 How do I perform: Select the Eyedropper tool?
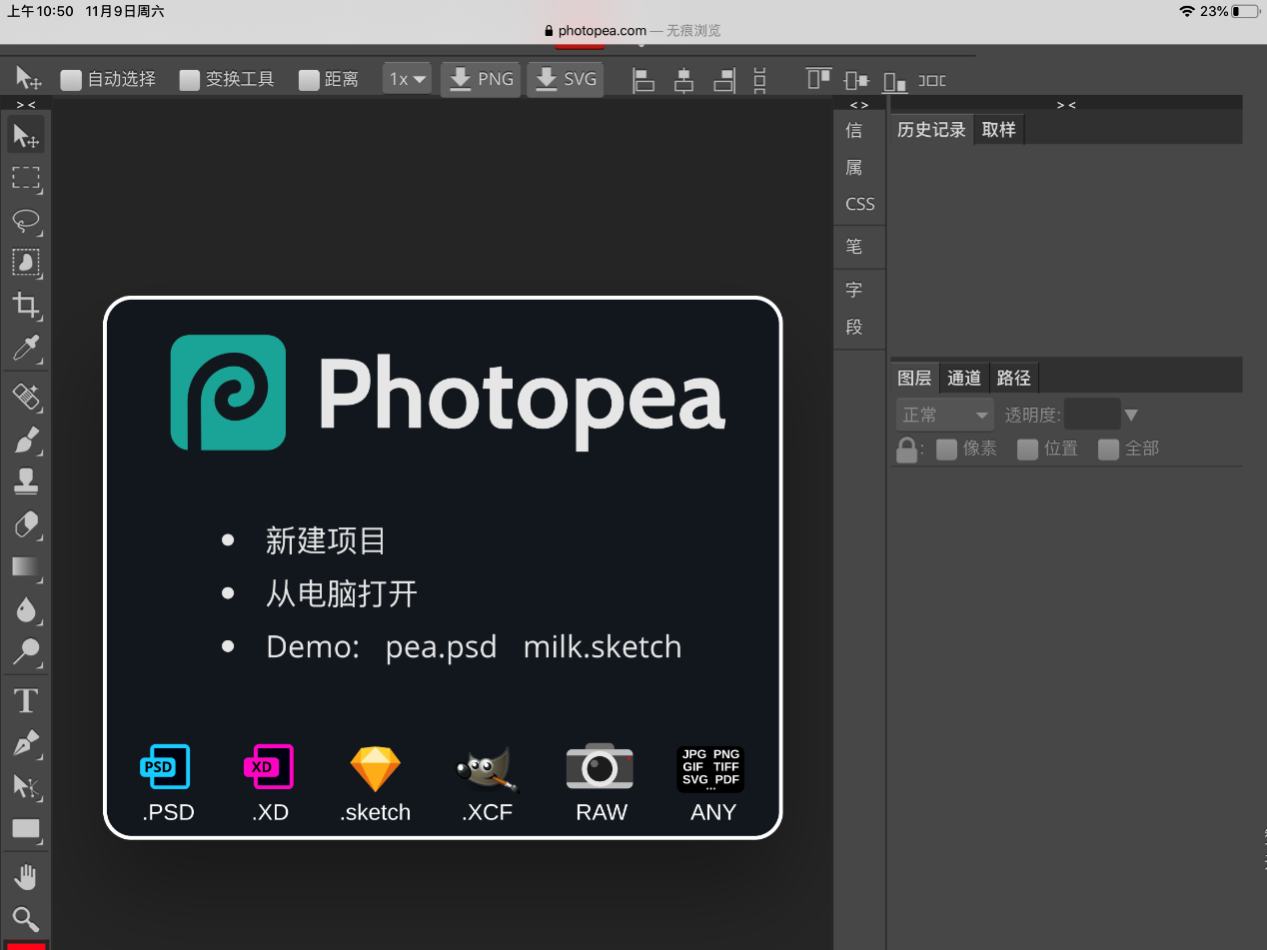point(26,349)
